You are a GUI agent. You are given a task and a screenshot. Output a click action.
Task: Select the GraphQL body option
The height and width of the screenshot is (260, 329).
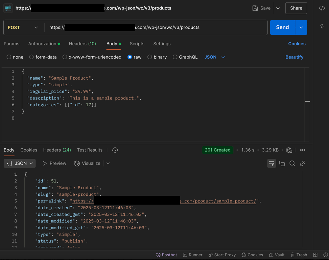(x=185, y=57)
